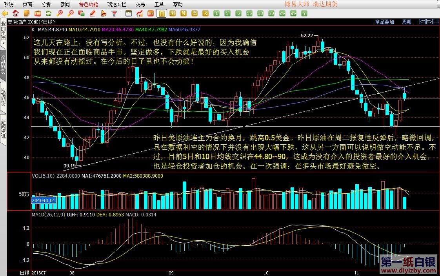The image size is (440, 276).
Task: Select the red pencil drawing tool
Action: [93, 13]
